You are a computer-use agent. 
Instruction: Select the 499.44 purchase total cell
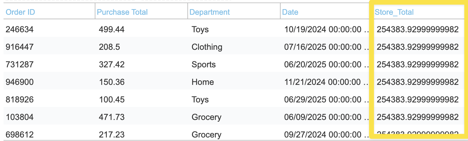click(x=112, y=29)
